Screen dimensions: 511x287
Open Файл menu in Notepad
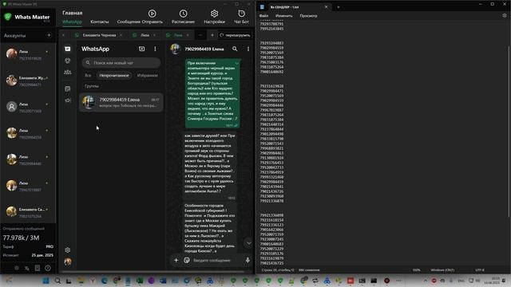click(263, 16)
